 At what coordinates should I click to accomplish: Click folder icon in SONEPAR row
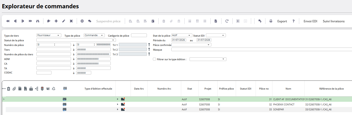[123, 110]
